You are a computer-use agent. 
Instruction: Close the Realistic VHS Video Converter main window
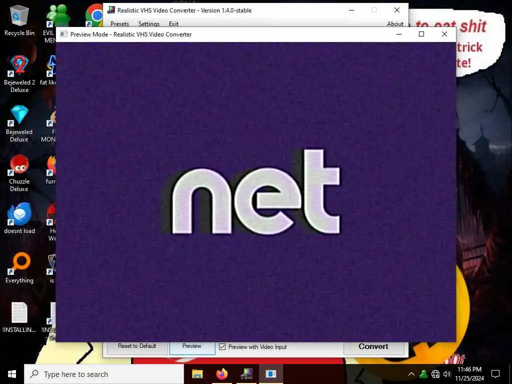point(396,10)
